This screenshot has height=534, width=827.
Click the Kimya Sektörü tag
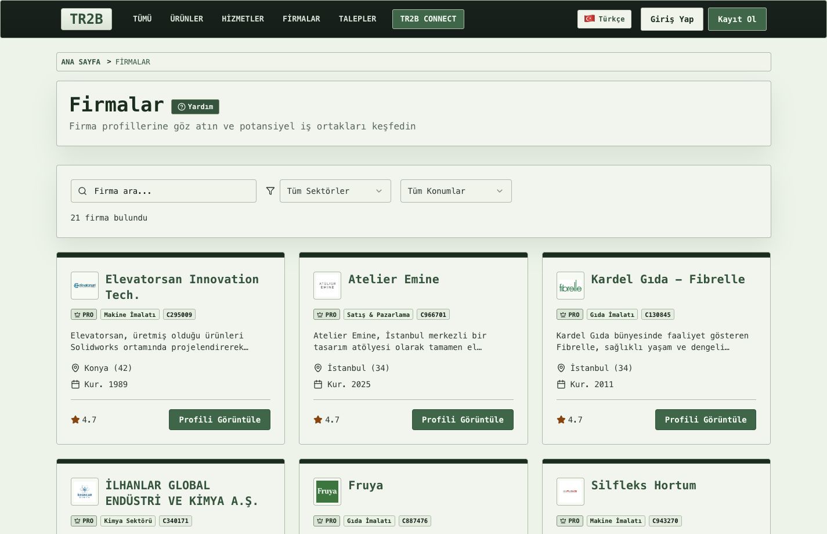tap(128, 521)
